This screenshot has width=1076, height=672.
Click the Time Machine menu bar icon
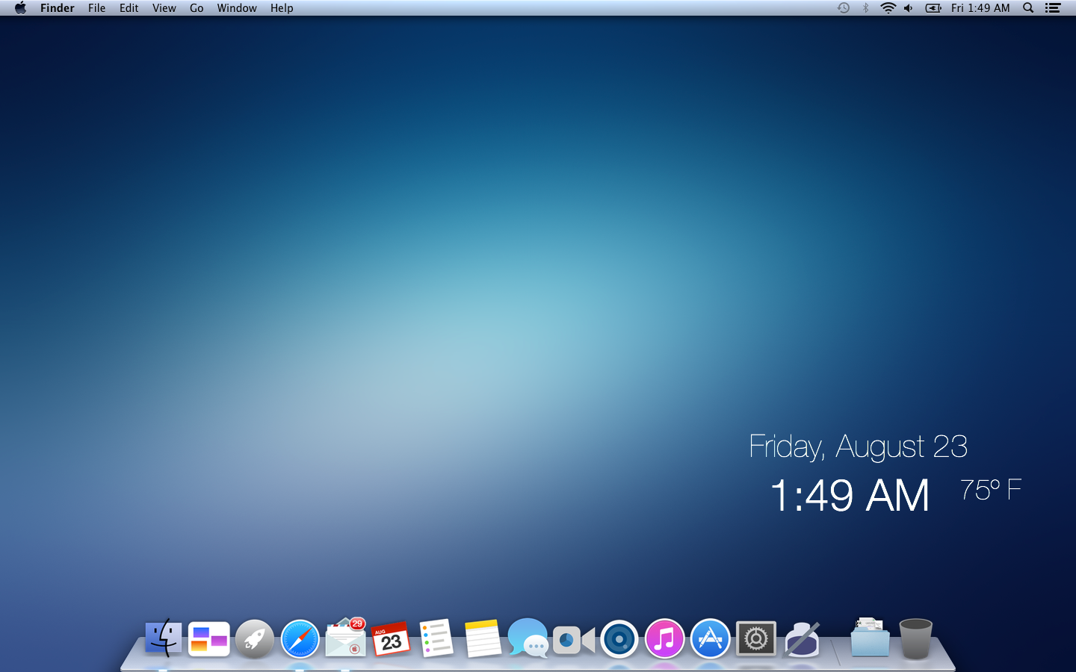tap(844, 8)
